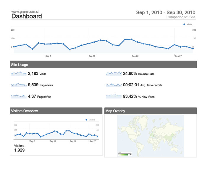Click the blue Visitors legend dot

pos(86,120)
